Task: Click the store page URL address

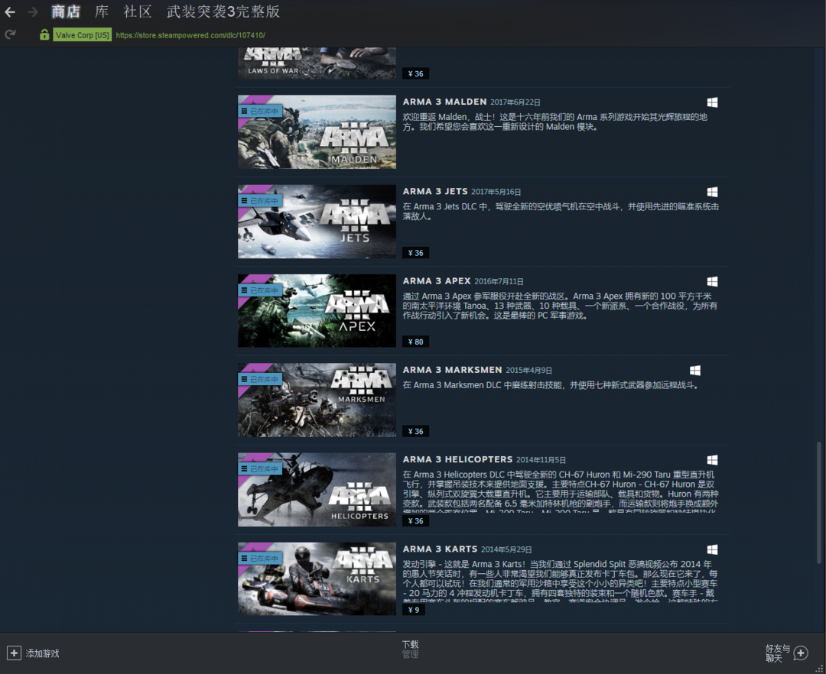Action: pyautogui.click(x=190, y=35)
